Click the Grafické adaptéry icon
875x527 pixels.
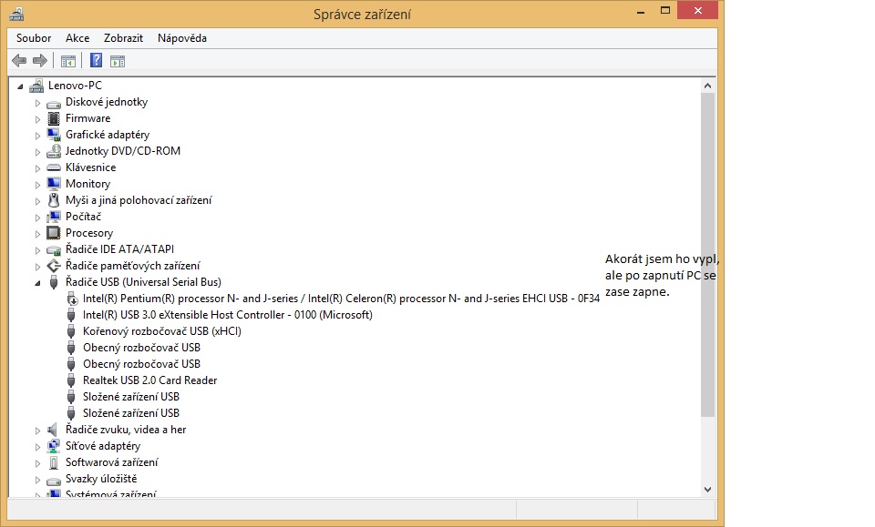54,135
